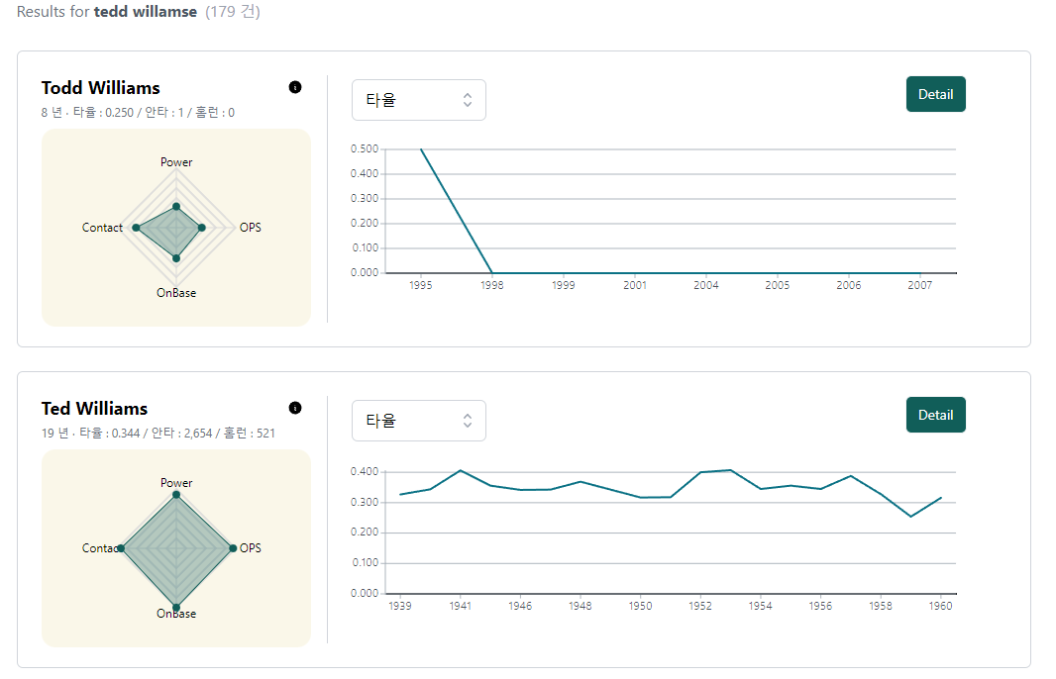Screen dimensions: 1056x679
Task: Click the info icon beside Todd Williams
Action: pos(294,87)
